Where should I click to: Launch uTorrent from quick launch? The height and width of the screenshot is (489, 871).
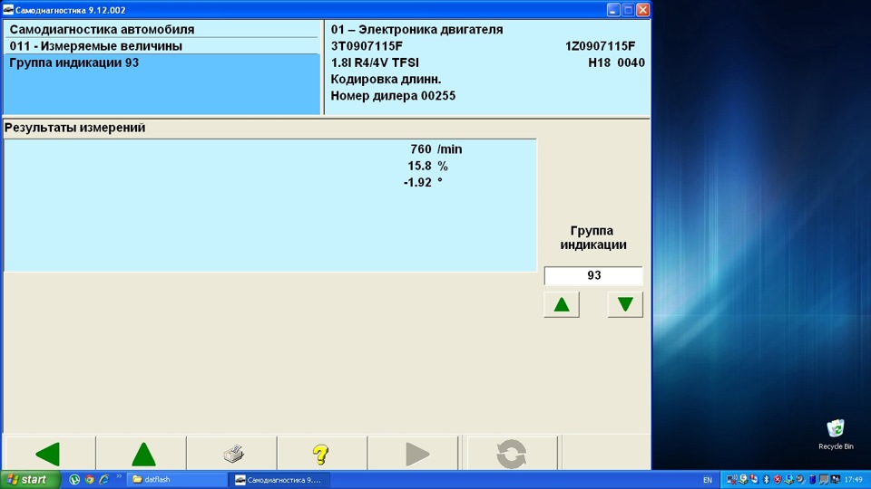[74, 480]
